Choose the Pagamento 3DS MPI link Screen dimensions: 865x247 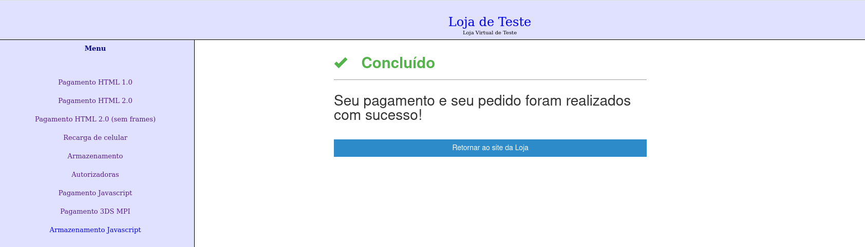click(x=95, y=211)
